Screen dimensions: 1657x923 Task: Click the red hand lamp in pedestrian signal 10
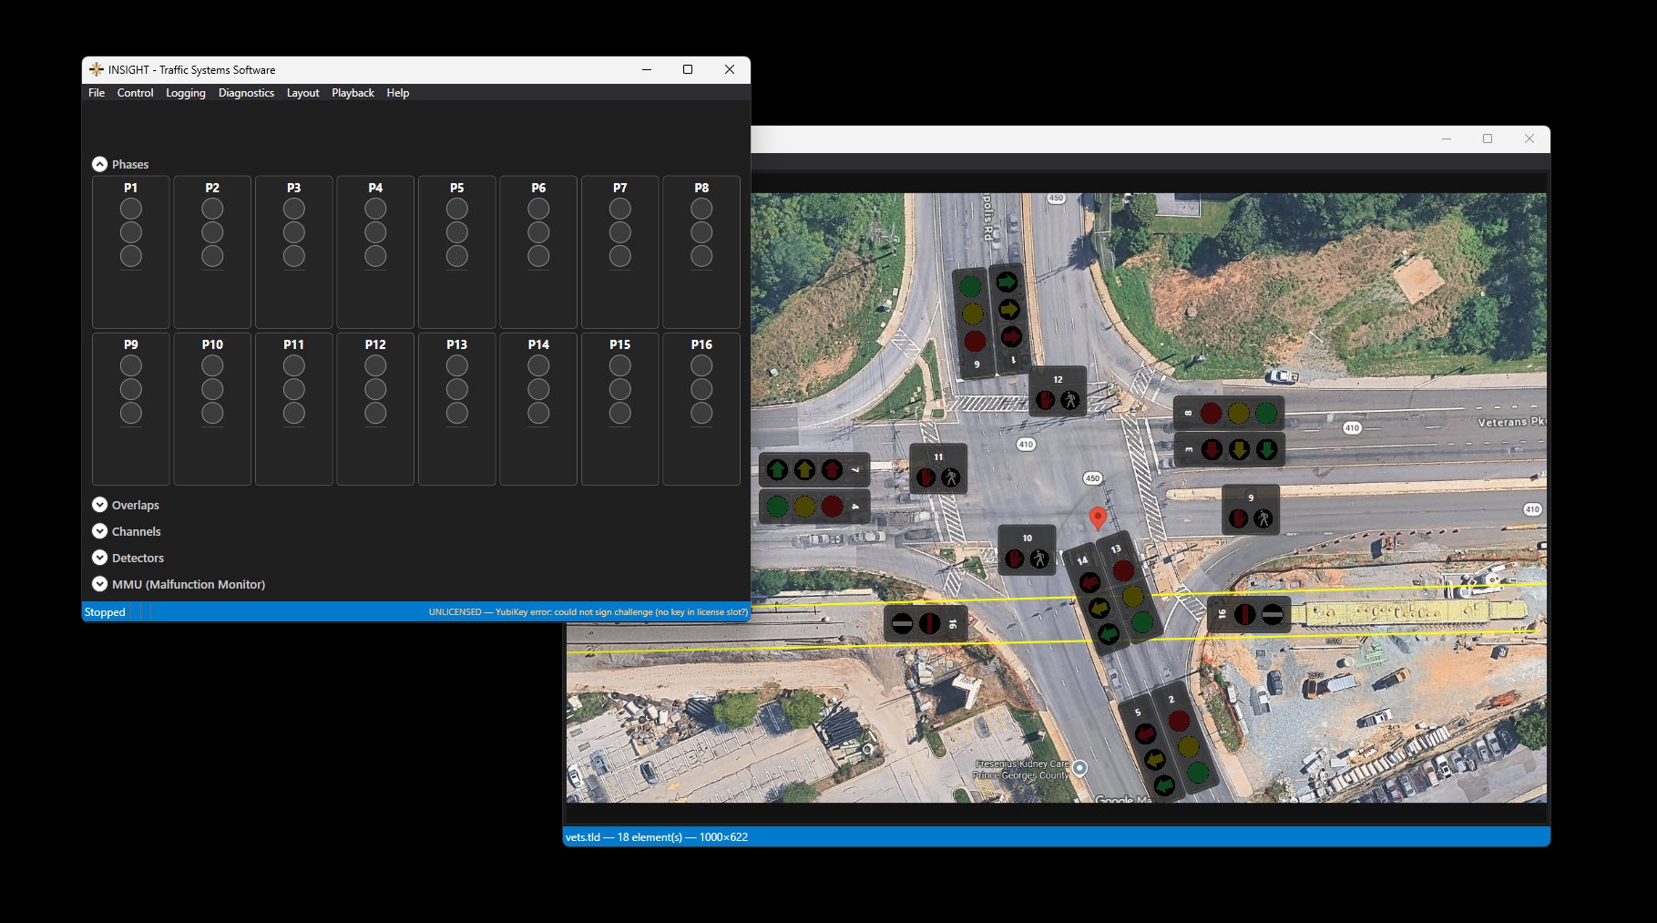(1014, 559)
